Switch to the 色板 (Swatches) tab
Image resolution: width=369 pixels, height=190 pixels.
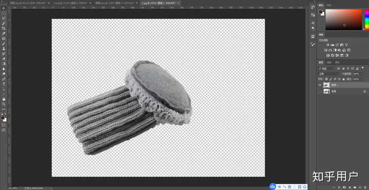click(x=329, y=5)
